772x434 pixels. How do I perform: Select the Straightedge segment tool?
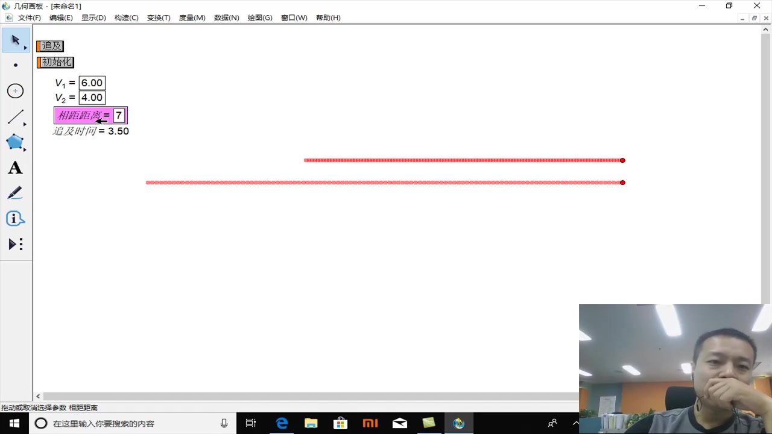15,116
